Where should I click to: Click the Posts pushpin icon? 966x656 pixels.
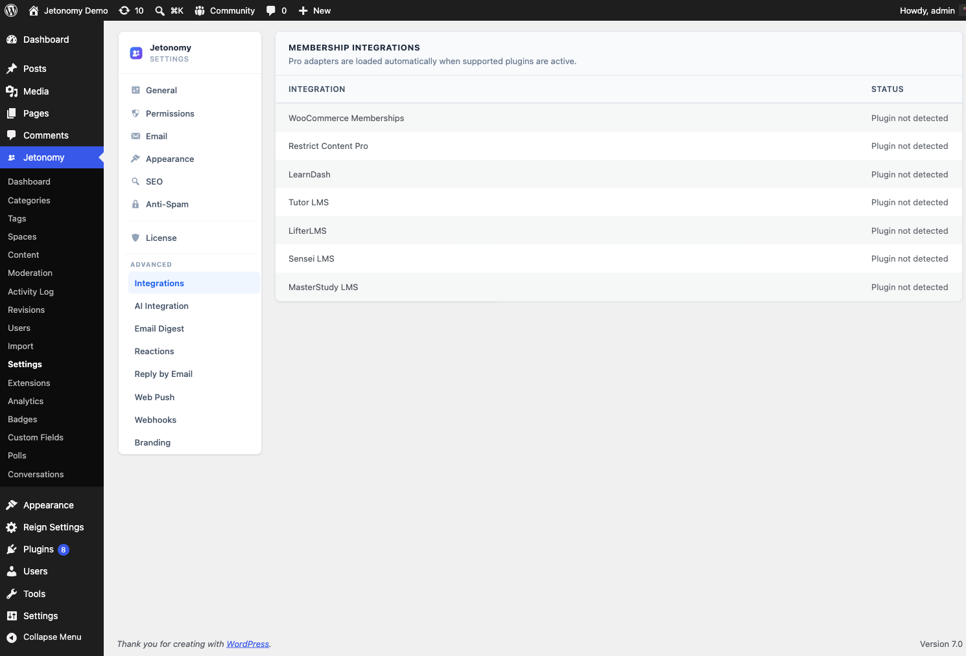point(12,69)
